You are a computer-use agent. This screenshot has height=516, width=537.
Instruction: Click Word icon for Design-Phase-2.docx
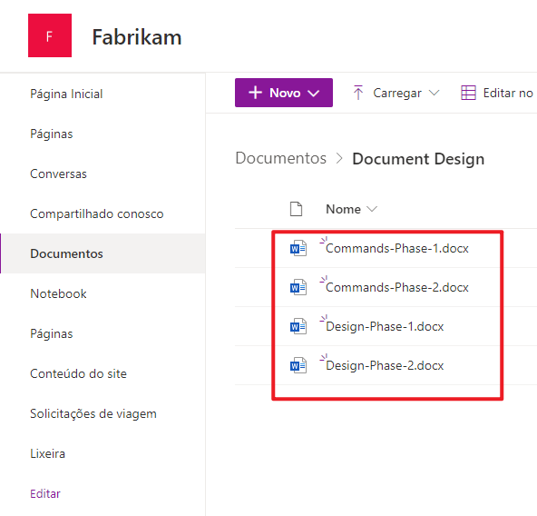coord(298,365)
